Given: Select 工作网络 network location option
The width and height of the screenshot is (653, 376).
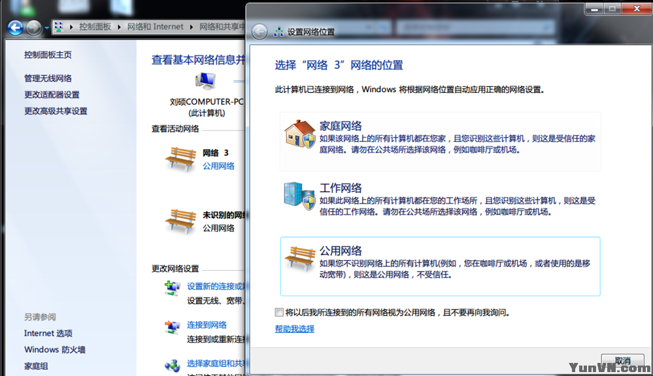Looking at the screenshot, I should [x=440, y=203].
